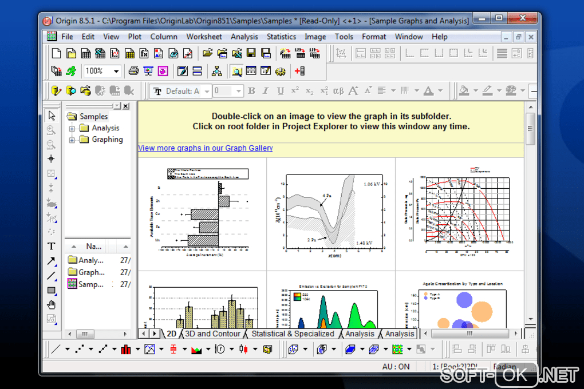Viewport: 584px width, 389px height.
Task: Close the Project Explorer panel with X
Action: (126, 106)
